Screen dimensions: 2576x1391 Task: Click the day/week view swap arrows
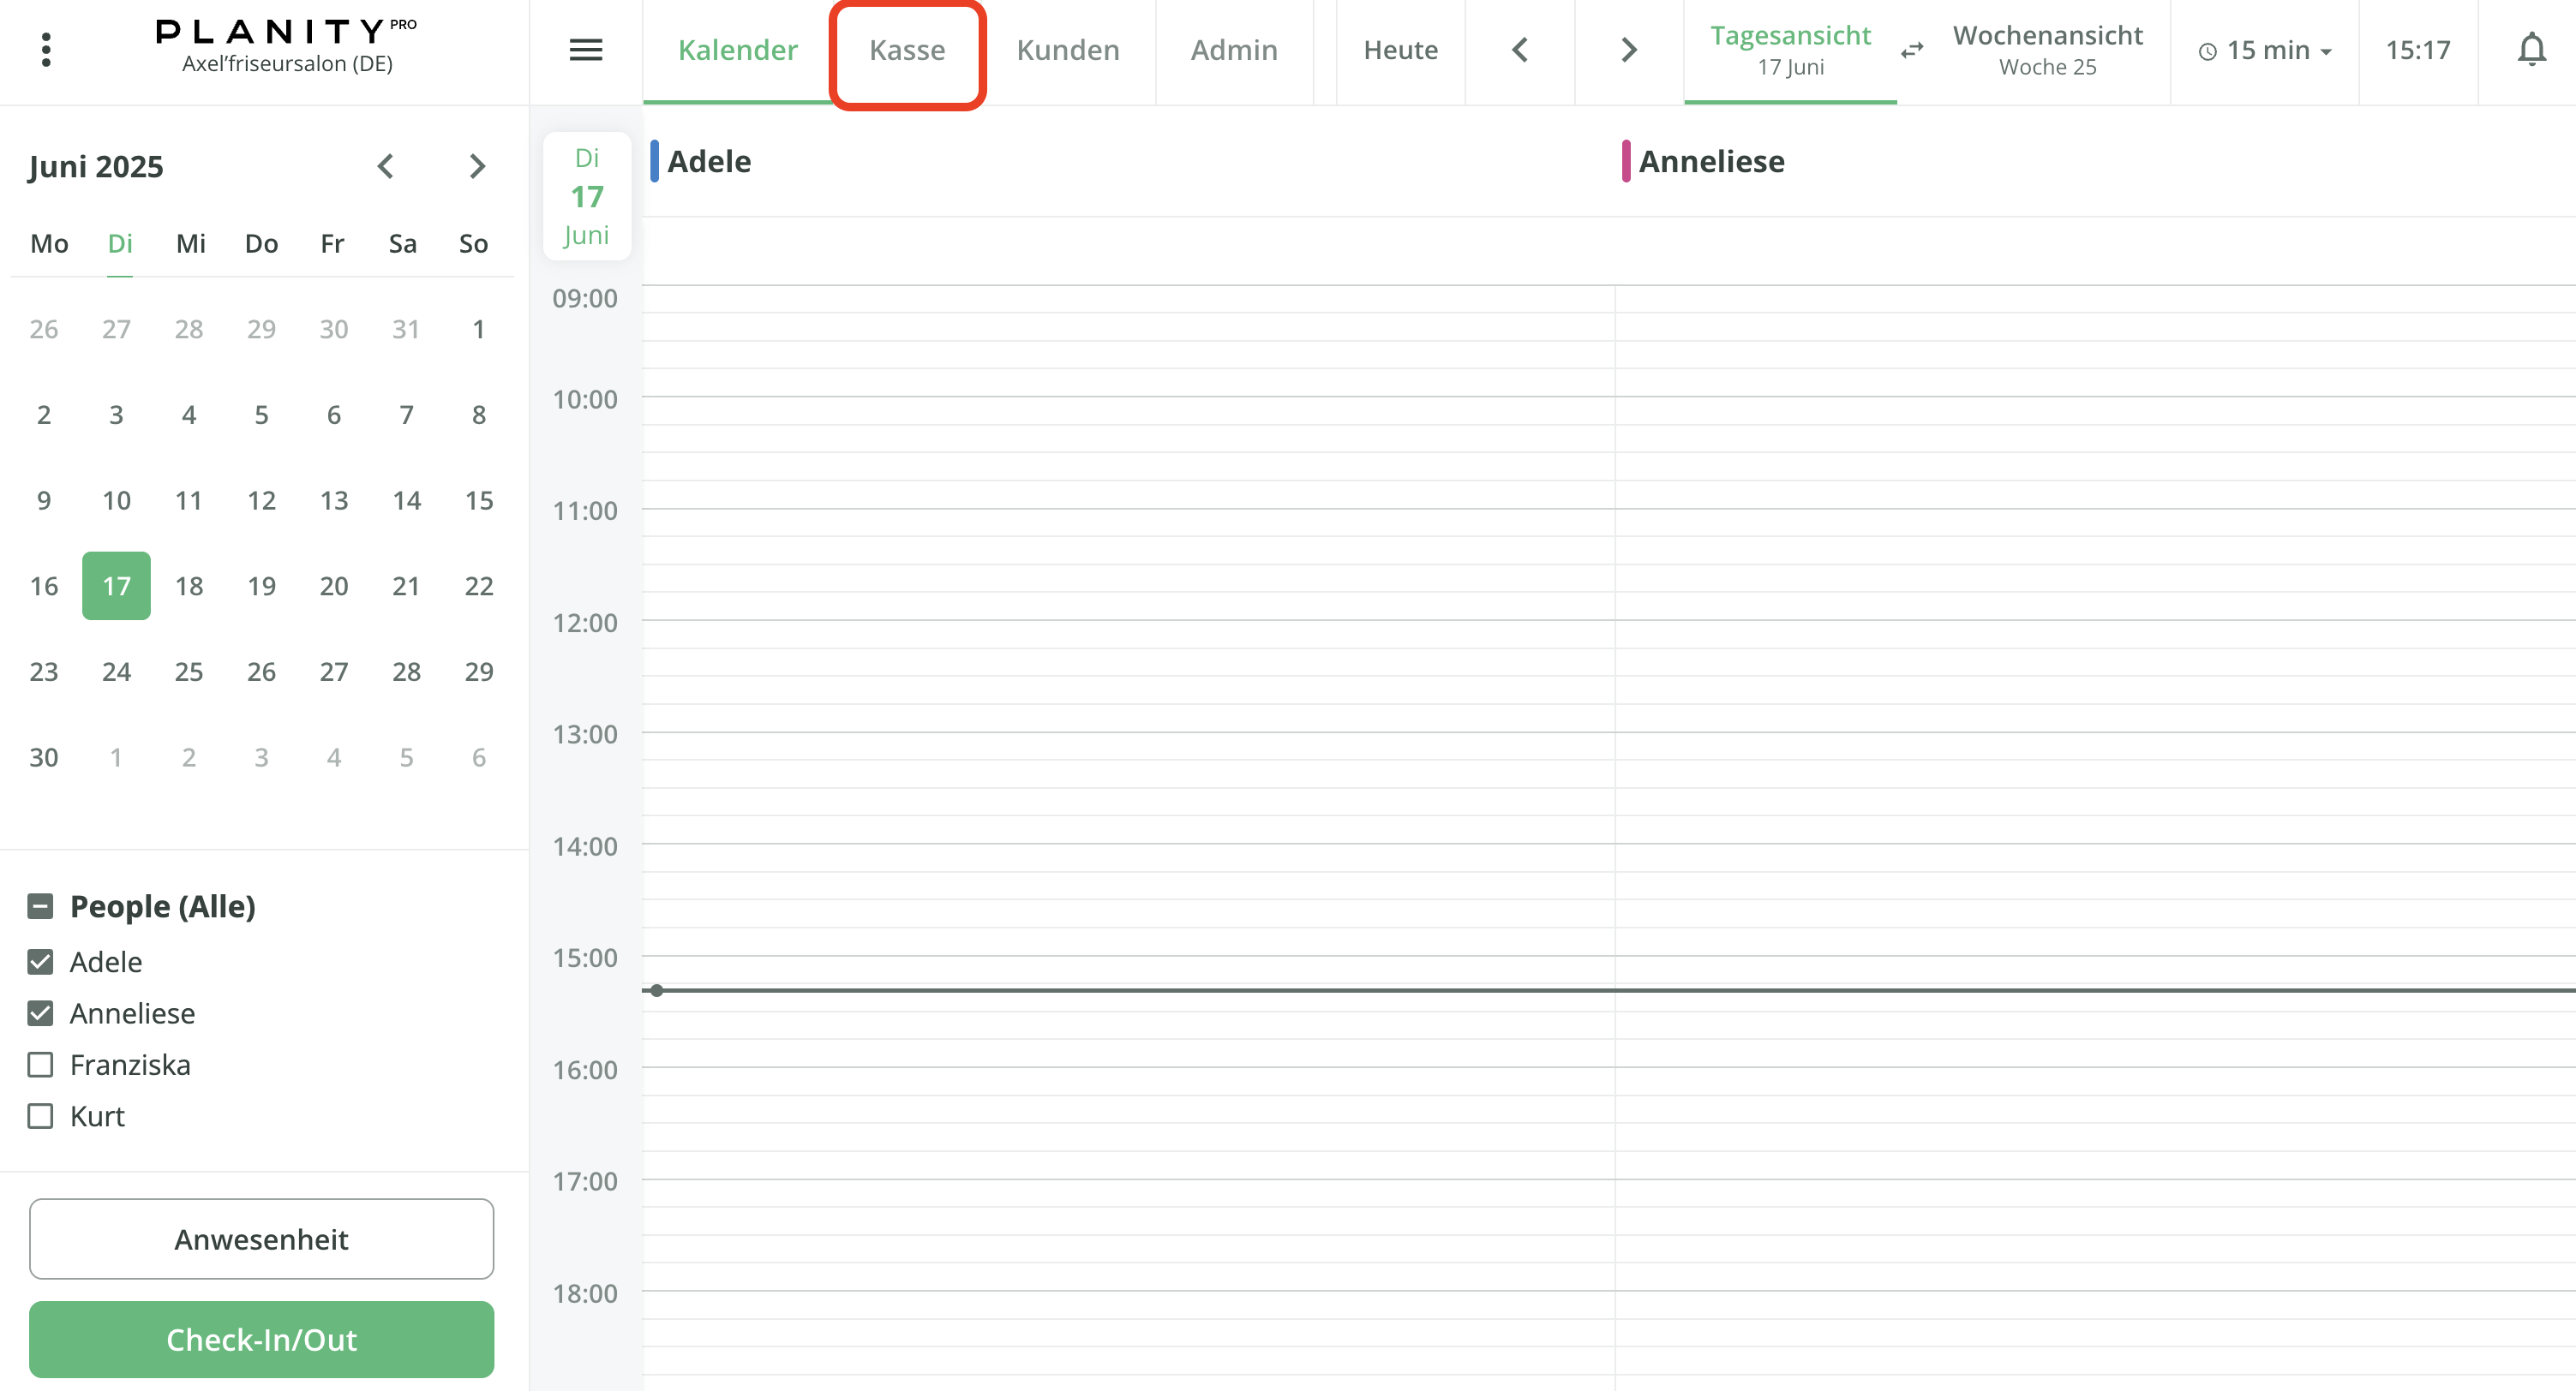(x=1911, y=50)
